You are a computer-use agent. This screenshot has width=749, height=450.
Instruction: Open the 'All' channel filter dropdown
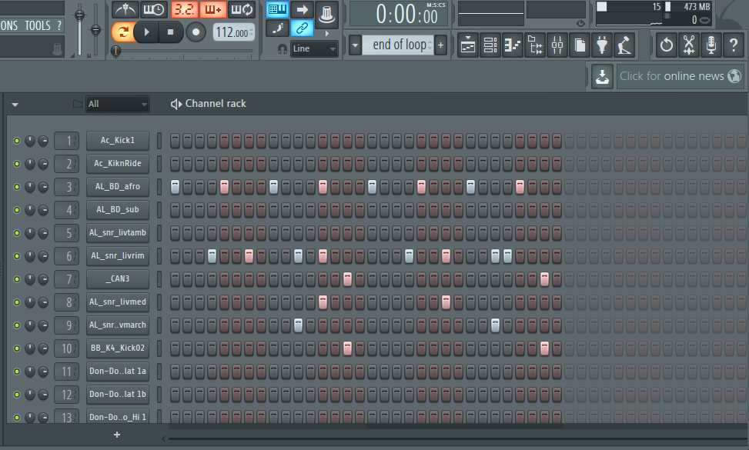coord(117,104)
